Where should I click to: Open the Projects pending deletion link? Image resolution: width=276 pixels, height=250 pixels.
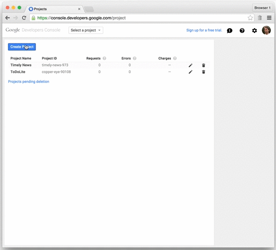[x=29, y=81]
